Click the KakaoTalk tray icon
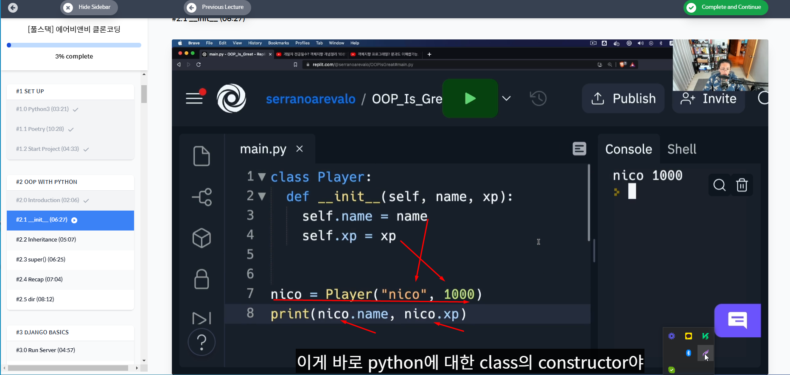Viewport: 790px width, 375px height. (x=689, y=336)
